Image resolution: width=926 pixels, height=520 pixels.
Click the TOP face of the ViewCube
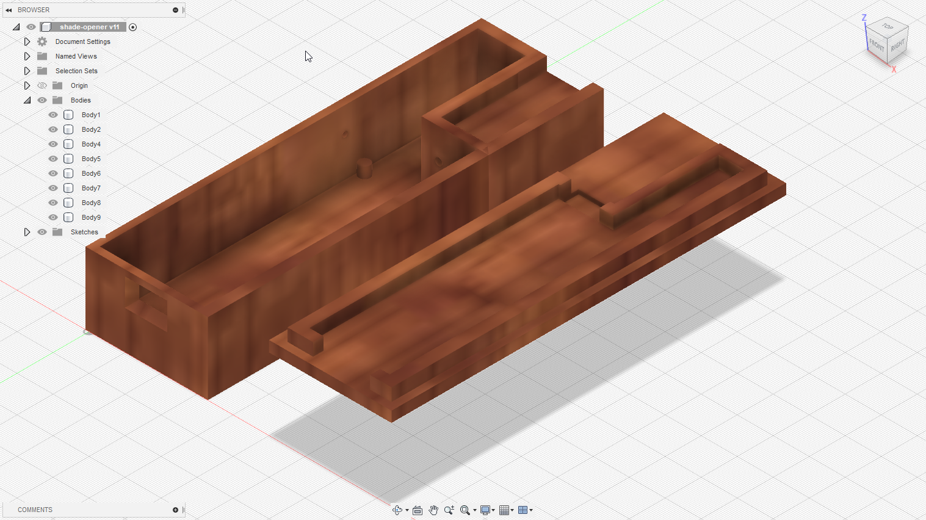tap(888, 27)
